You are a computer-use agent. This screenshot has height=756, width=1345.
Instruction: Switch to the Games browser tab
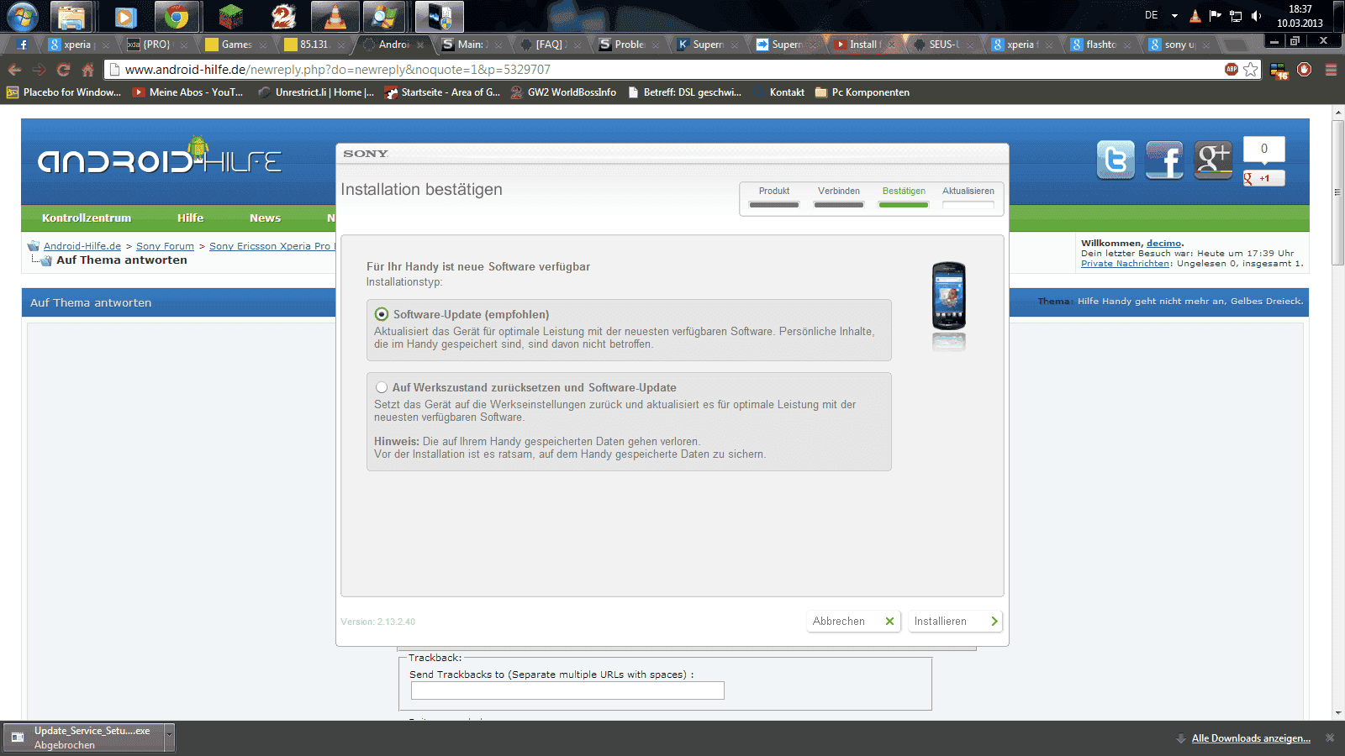coord(235,45)
